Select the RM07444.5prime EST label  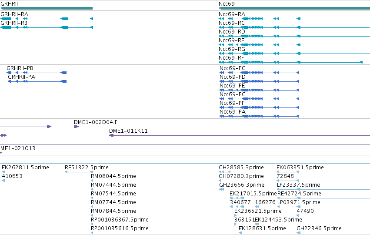click(113, 185)
